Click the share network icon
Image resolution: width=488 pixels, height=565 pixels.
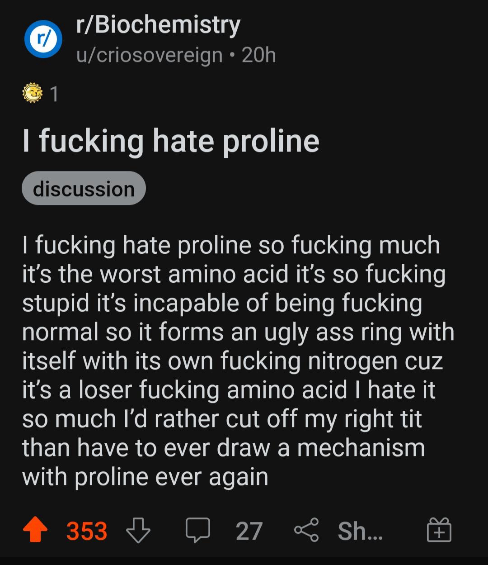(306, 531)
